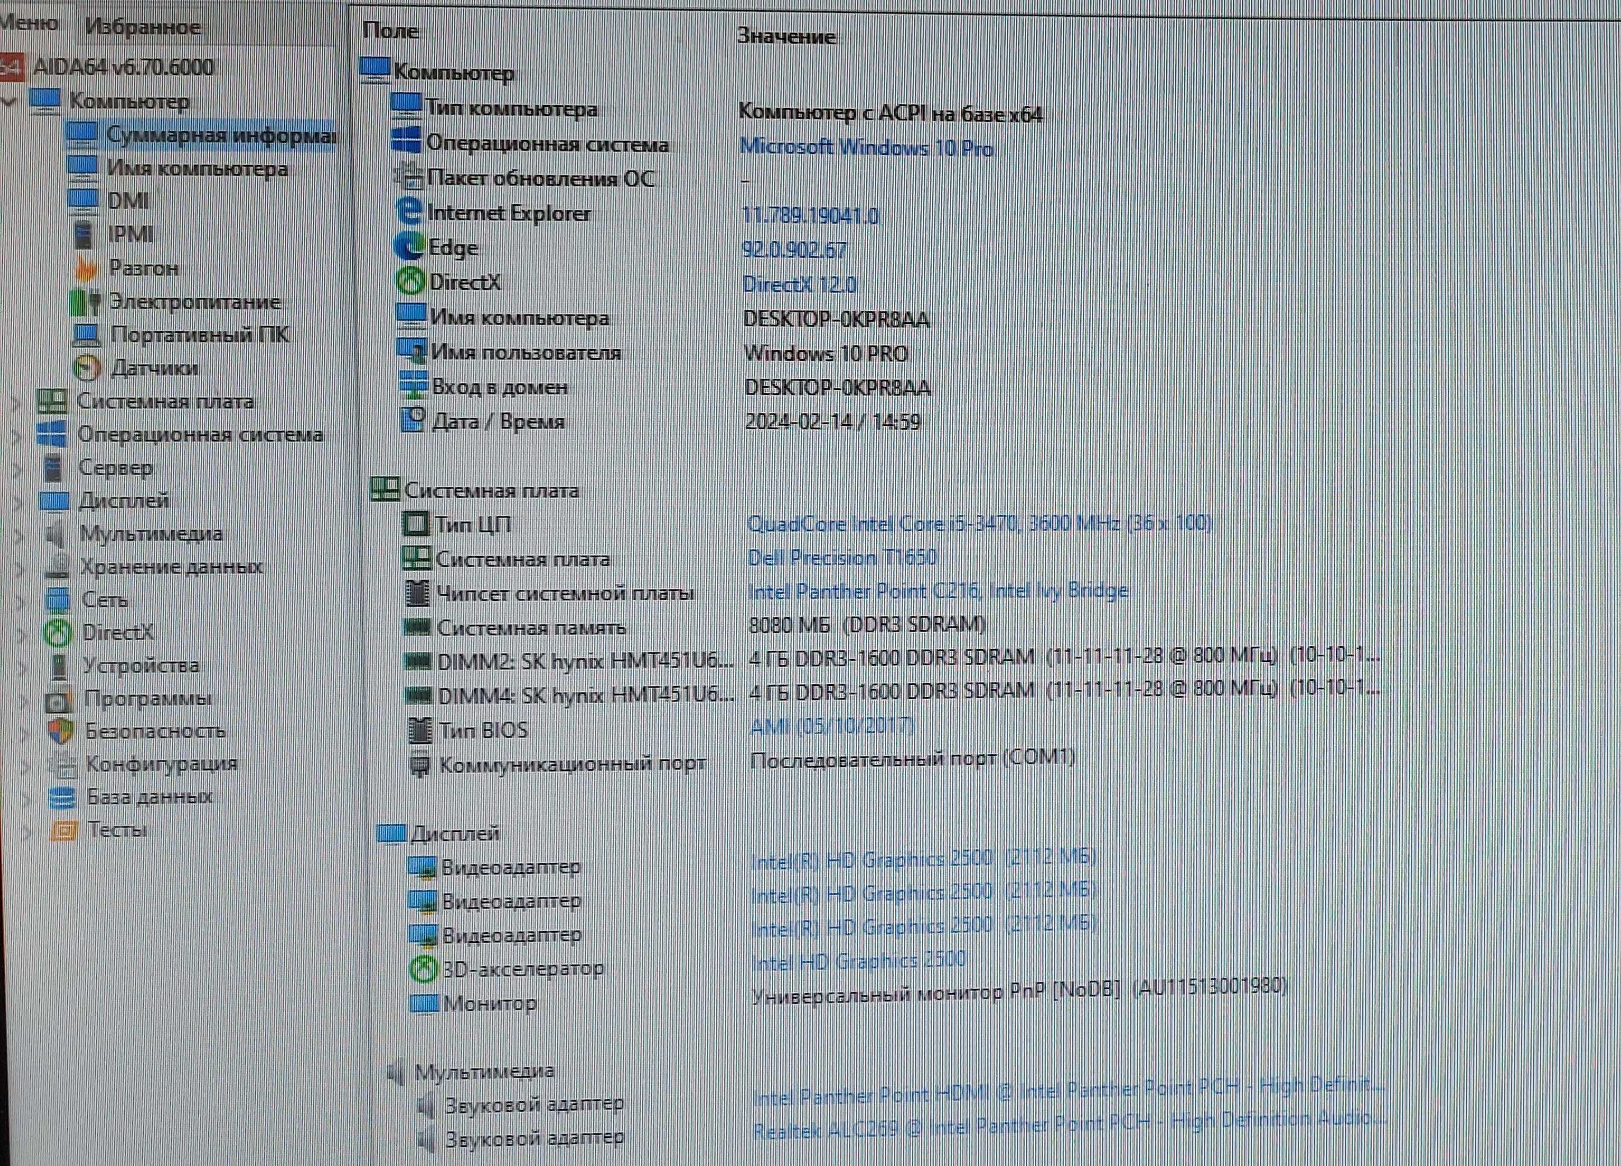Click the Edge browser icon in the list

point(409,247)
